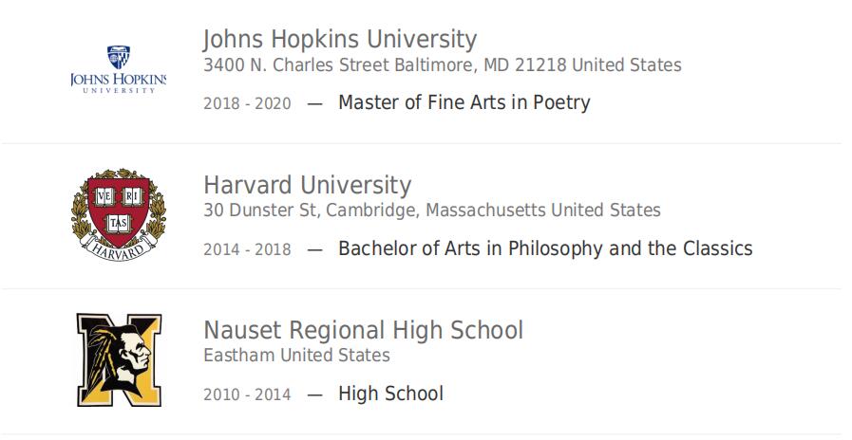
Task: Select the 30 Dunster St Cambridge address
Action: (432, 210)
